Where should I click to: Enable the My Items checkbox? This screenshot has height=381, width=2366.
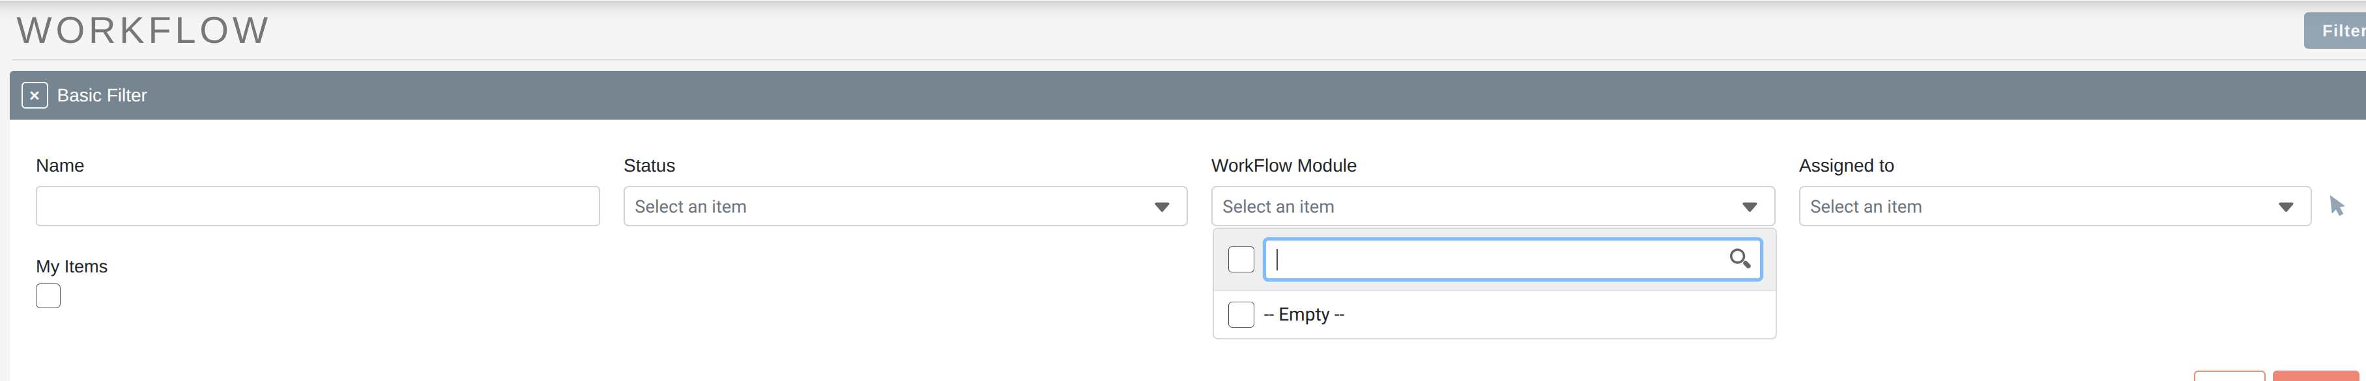pyautogui.click(x=48, y=296)
